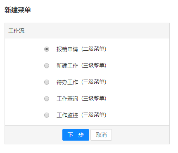Select the 新建工作 radio button

pos(47,66)
